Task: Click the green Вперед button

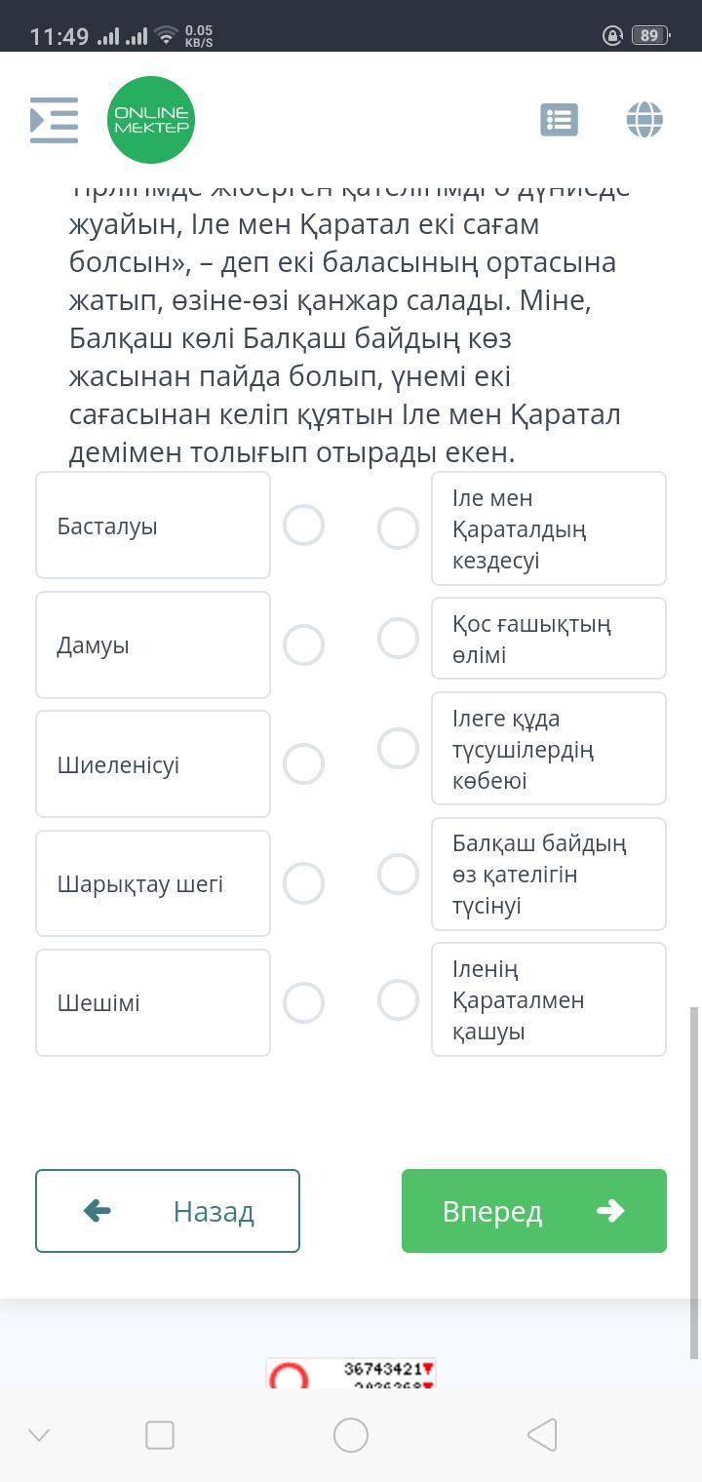Action: click(534, 1211)
